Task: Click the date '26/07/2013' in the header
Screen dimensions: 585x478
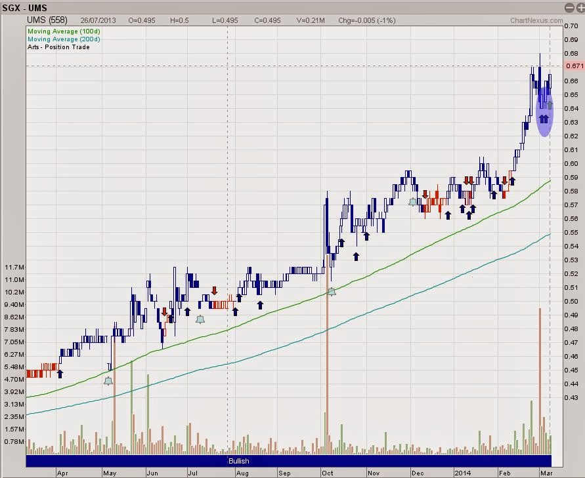Action: (x=98, y=20)
